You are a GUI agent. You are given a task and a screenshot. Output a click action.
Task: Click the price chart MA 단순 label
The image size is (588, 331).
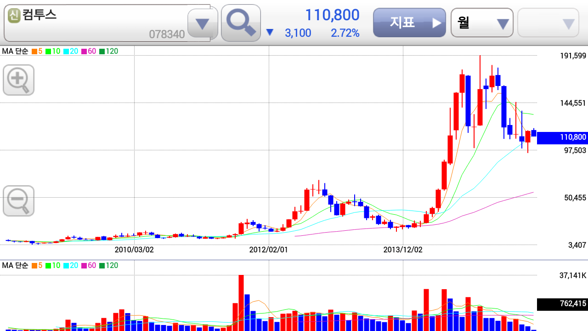pyautogui.click(x=15, y=51)
